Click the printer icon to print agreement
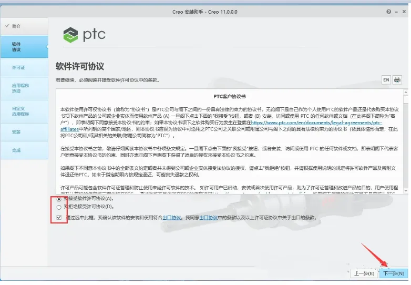411x285 pixels. coord(397,80)
